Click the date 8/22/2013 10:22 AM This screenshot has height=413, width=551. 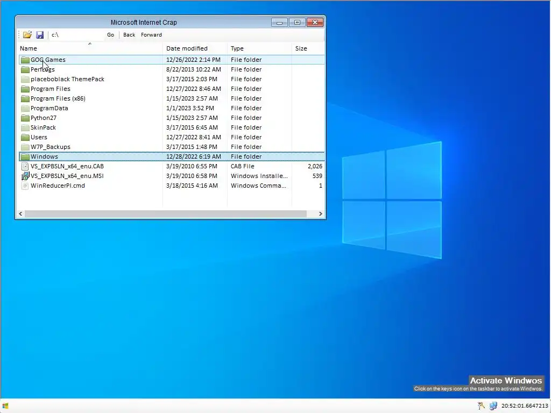click(194, 69)
